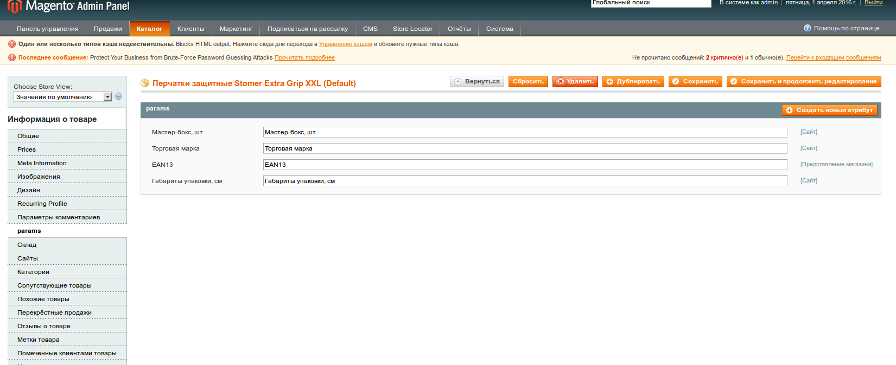896x365 pixels.
Task: Click the Вернуться button
Action: point(477,81)
